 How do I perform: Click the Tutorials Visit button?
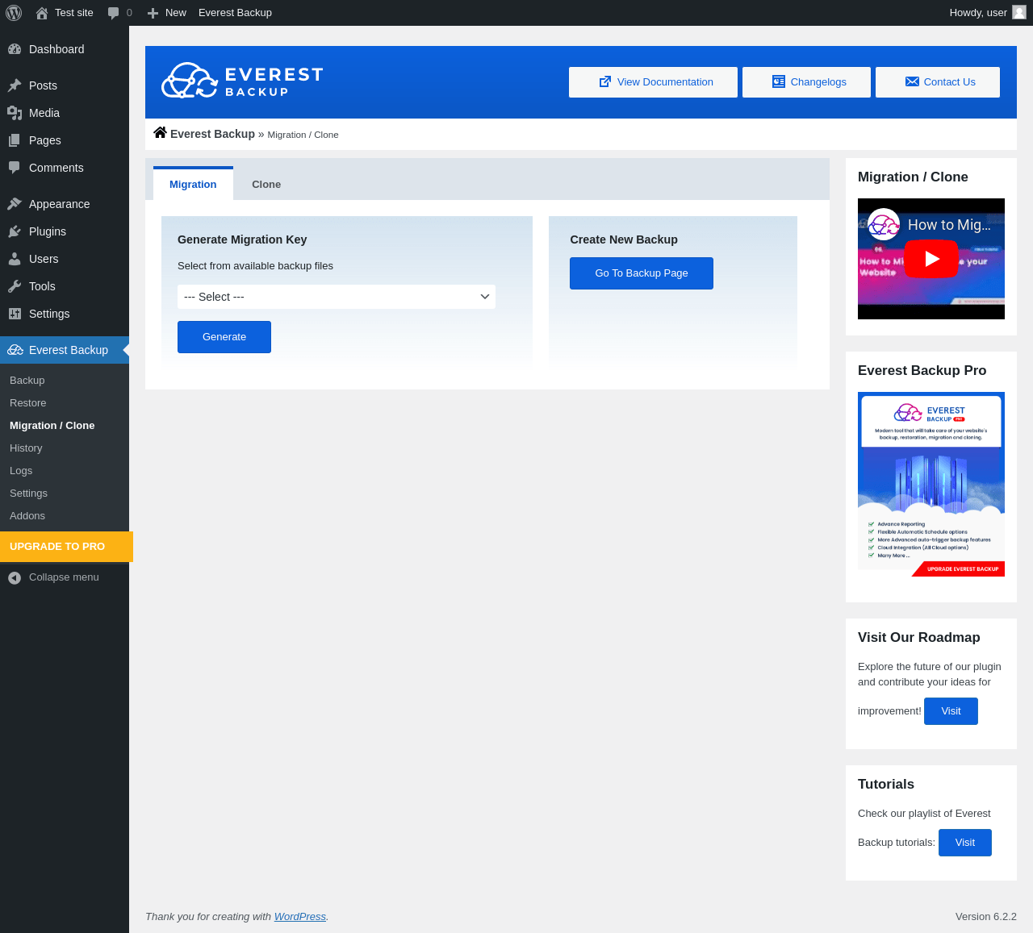965,843
